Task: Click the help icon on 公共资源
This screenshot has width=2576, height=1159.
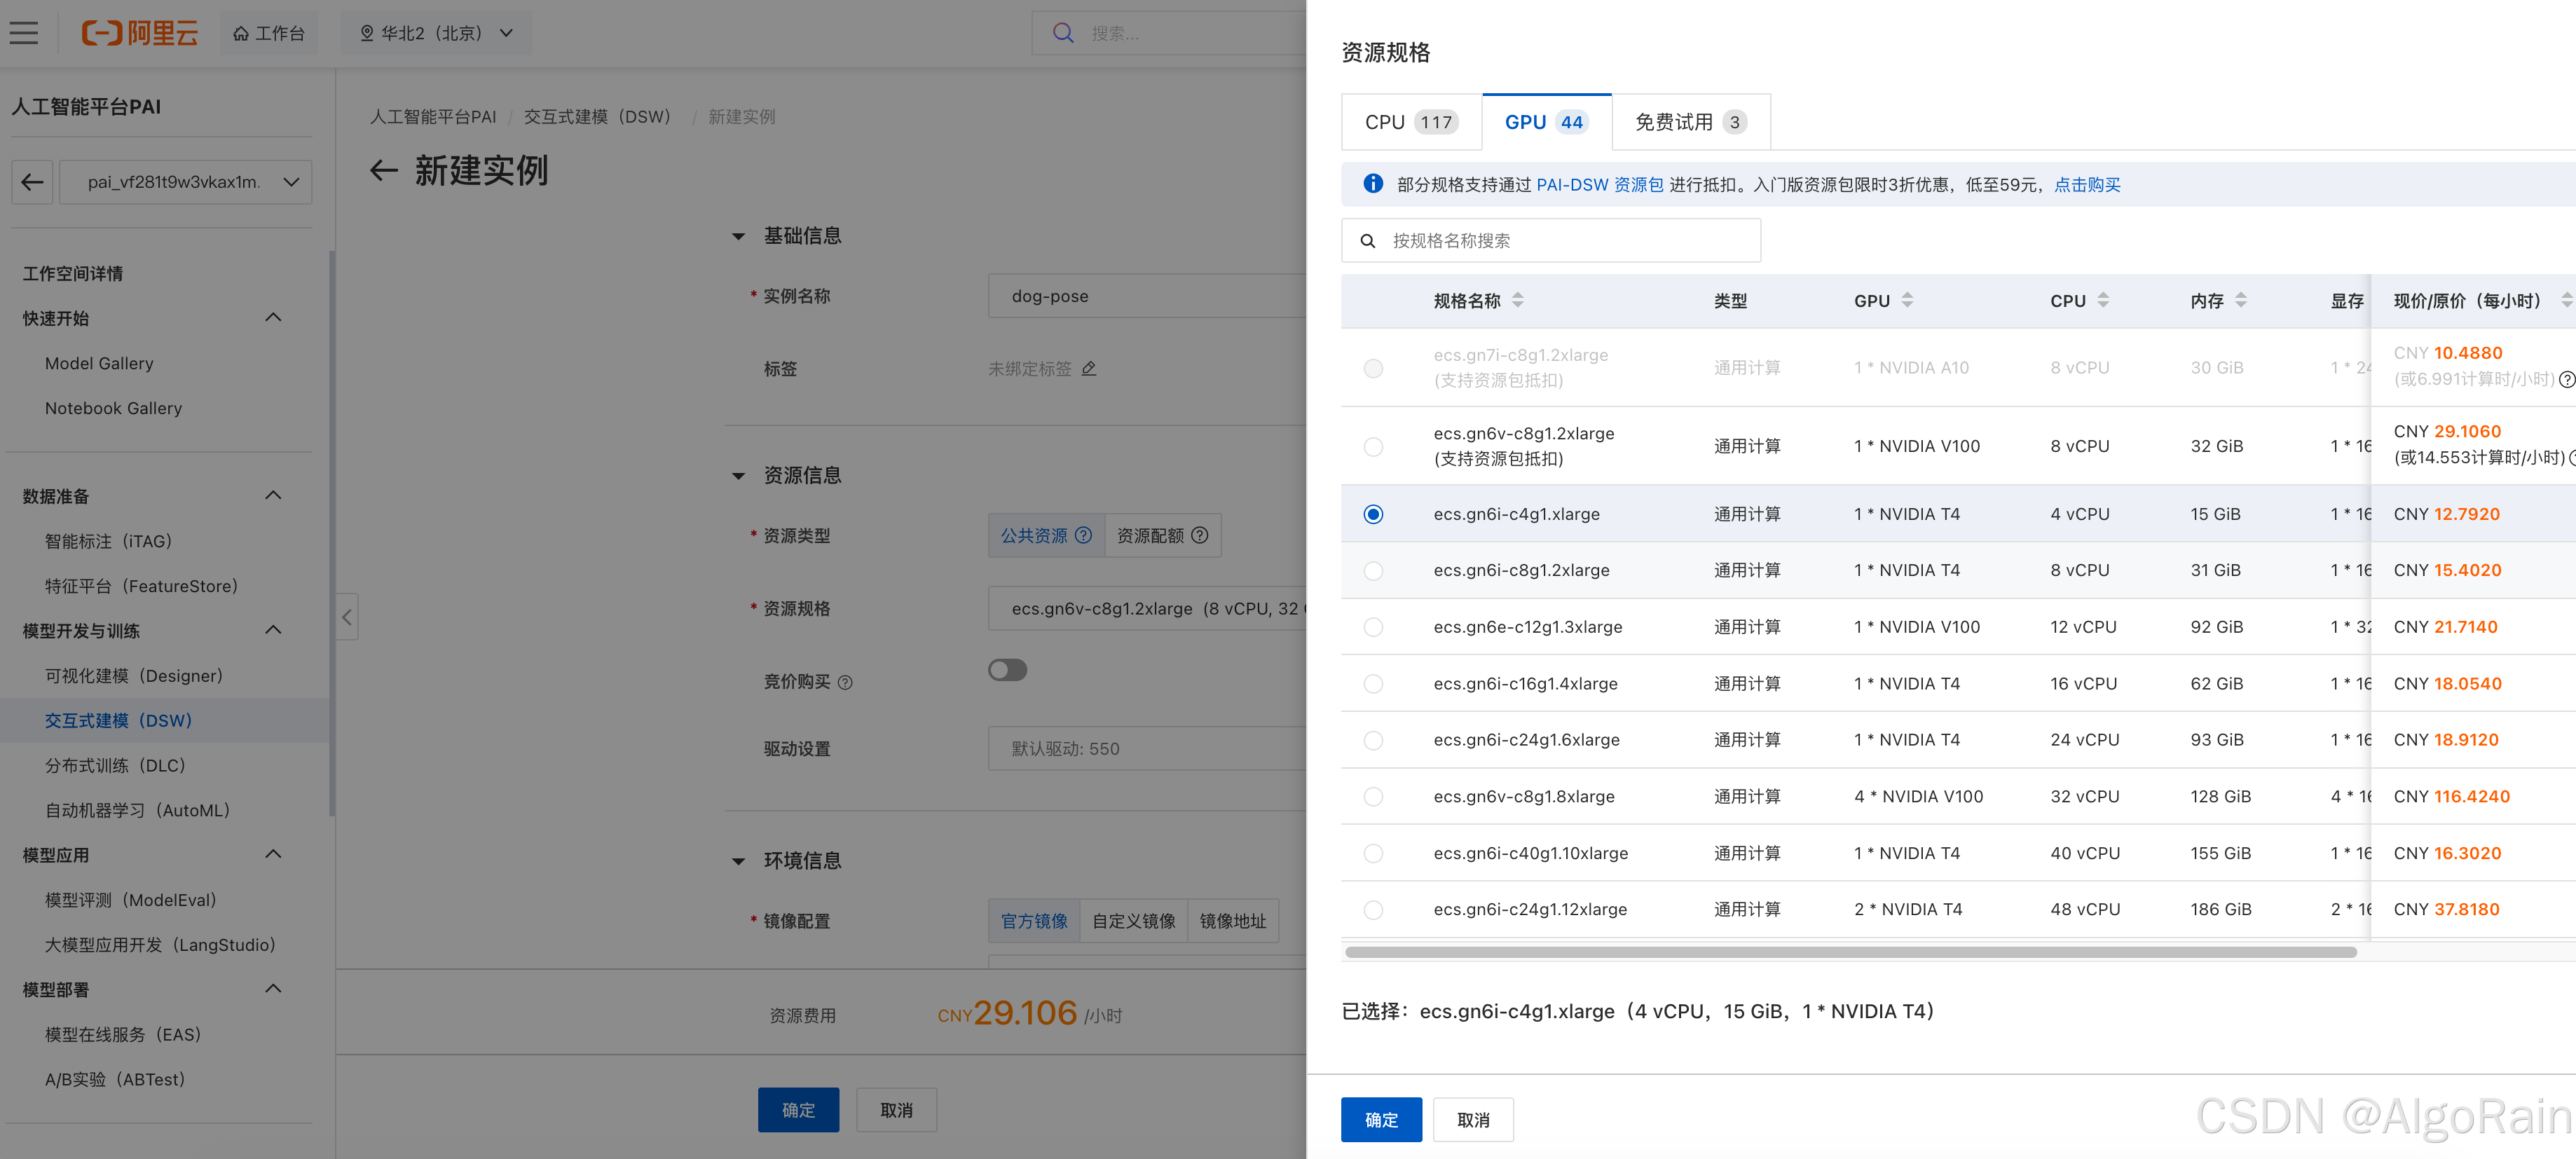Action: coord(1083,536)
